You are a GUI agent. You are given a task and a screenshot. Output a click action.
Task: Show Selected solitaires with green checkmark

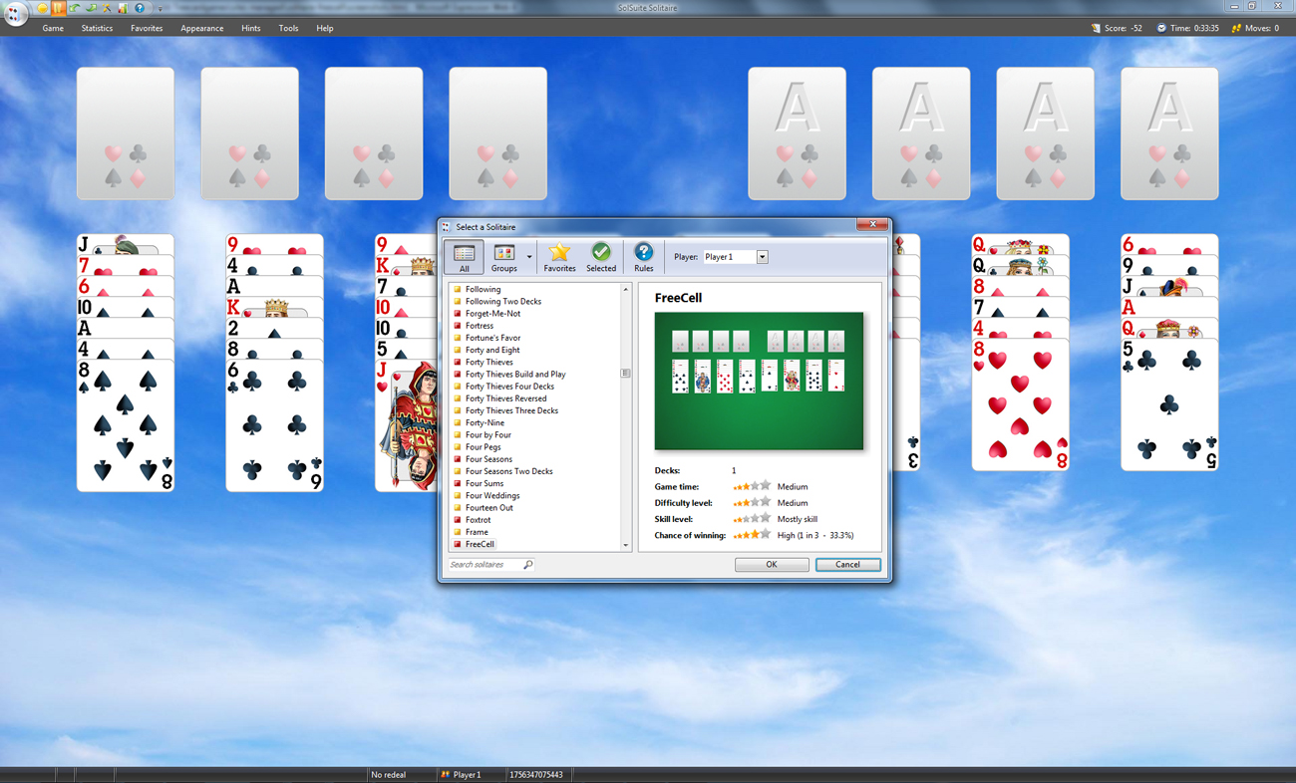pyautogui.click(x=601, y=257)
